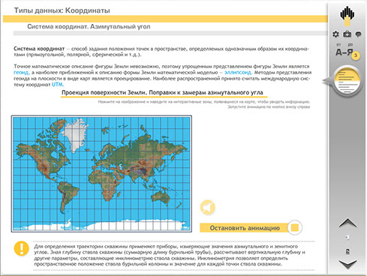
Task: Click the yellow square stop icon
Action: pyautogui.click(x=295, y=228)
